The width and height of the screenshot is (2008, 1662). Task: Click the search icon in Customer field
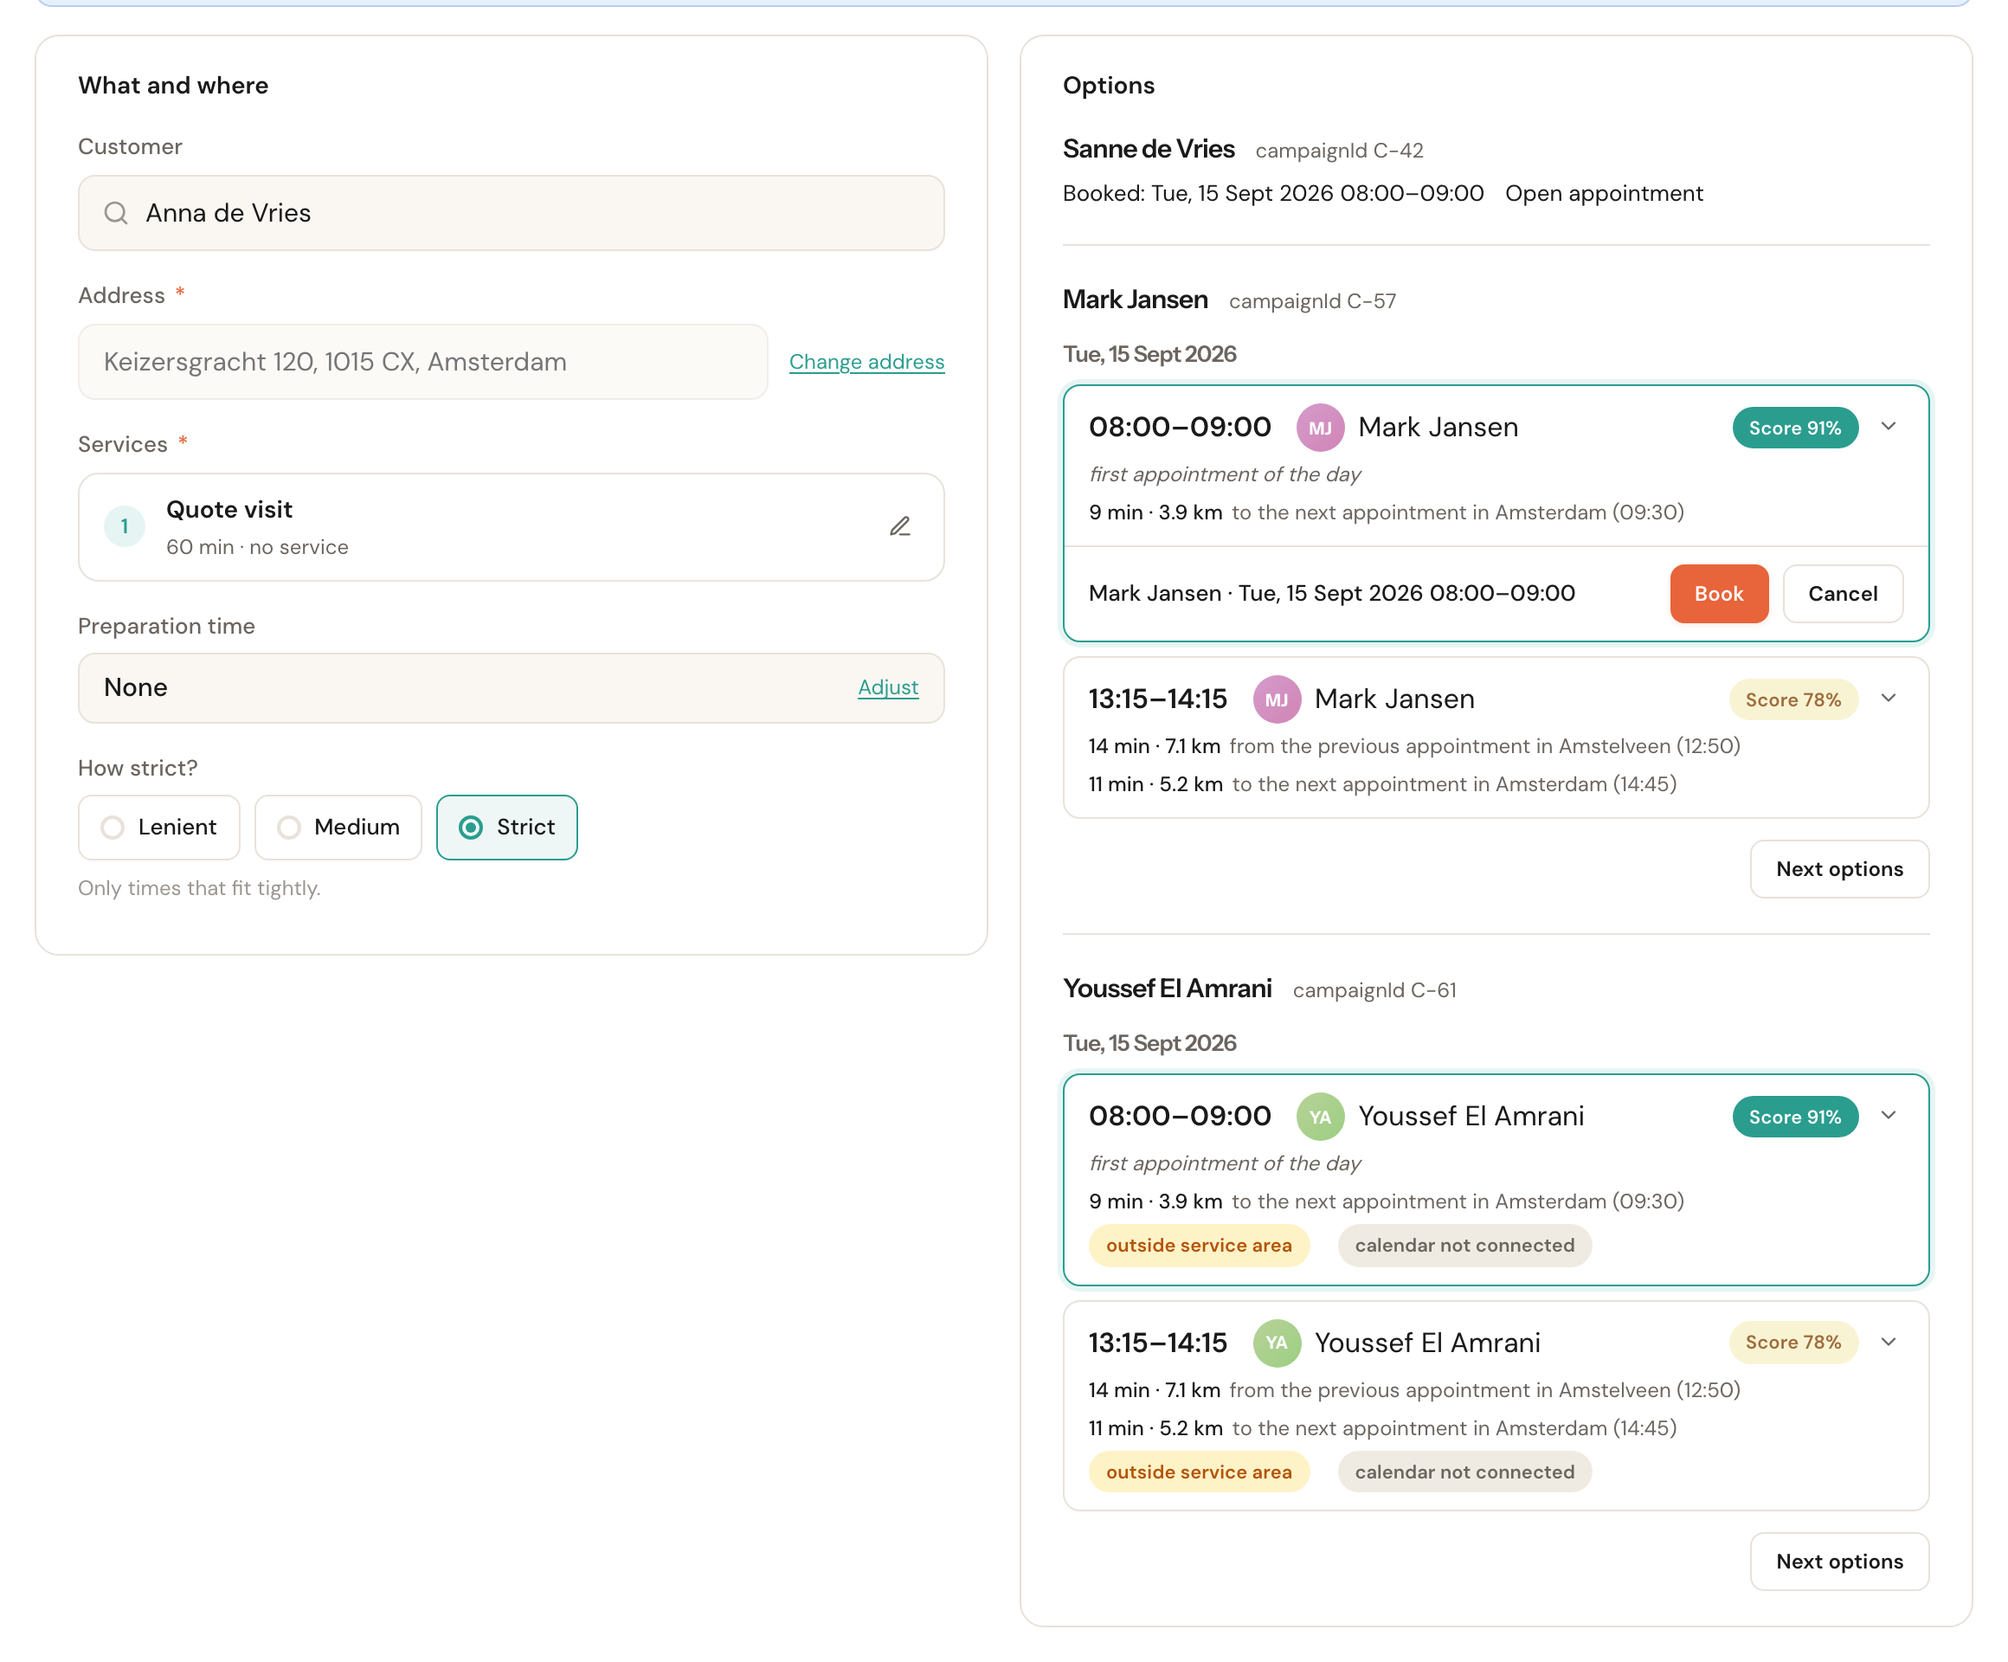(116, 213)
